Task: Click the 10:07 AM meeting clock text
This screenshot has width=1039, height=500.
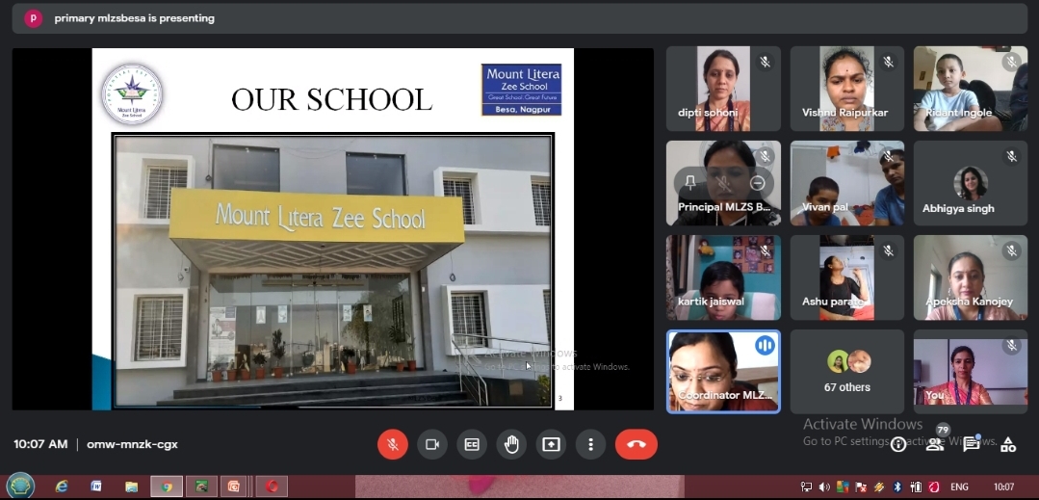Action: pyautogui.click(x=40, y=444)
